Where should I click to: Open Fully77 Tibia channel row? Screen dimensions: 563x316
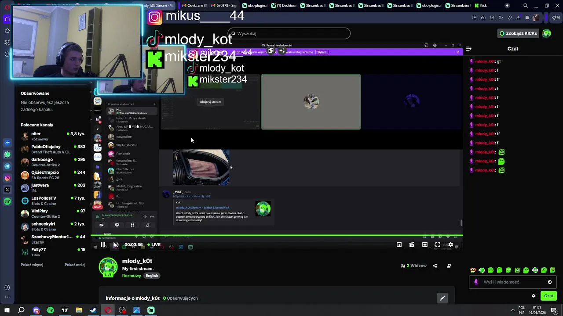[x=53, y=252]
